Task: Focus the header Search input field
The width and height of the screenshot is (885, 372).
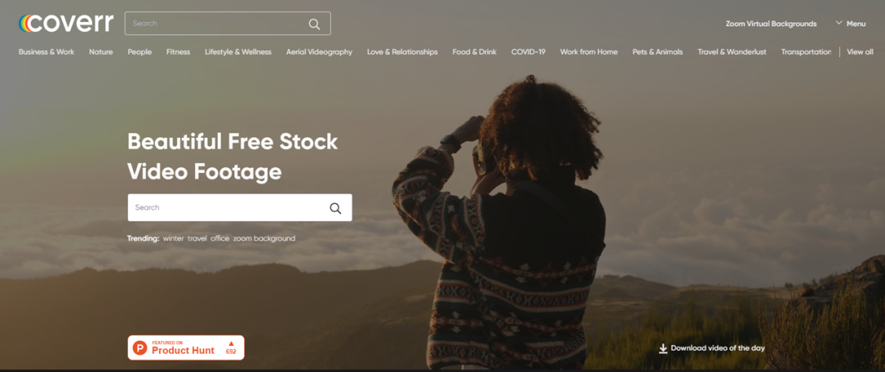Action: pyautogui.click(x=228, y=24)
